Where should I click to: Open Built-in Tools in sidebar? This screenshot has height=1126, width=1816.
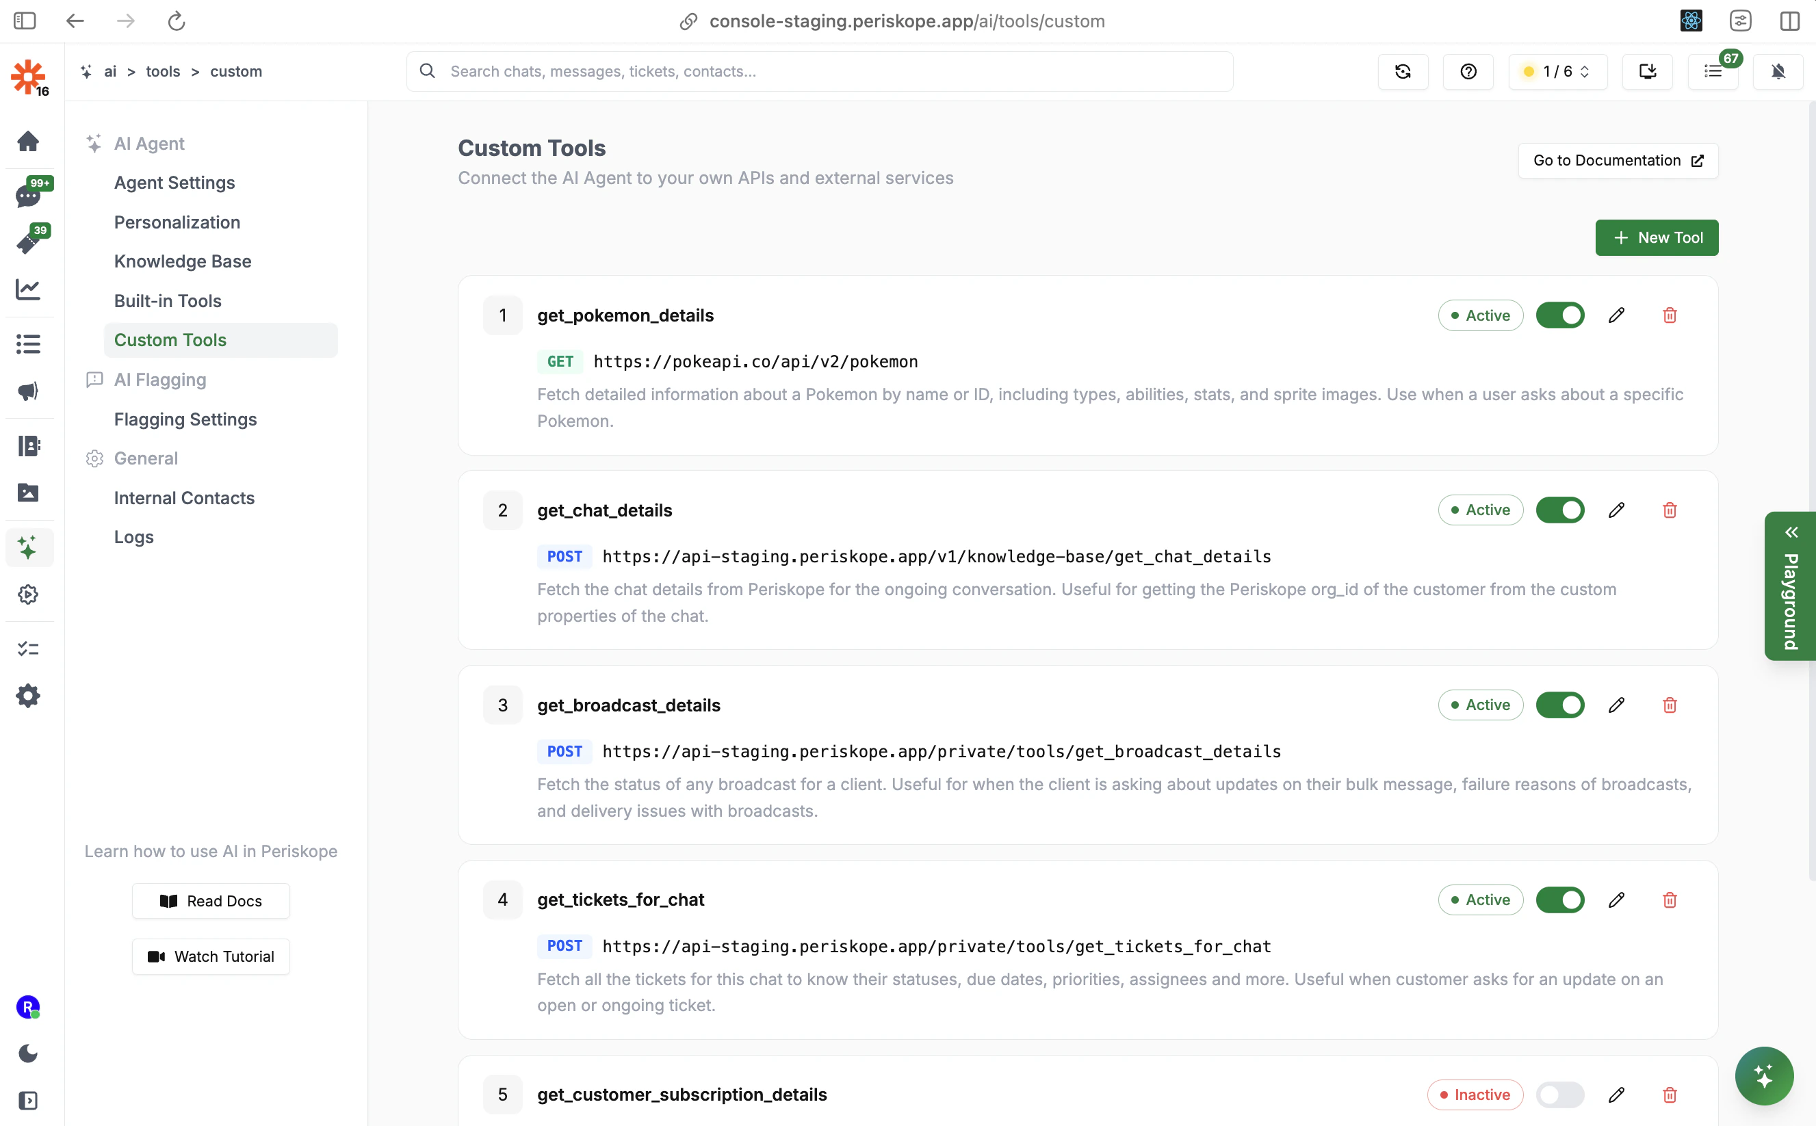pyautogui.click(x=168, y=301)
